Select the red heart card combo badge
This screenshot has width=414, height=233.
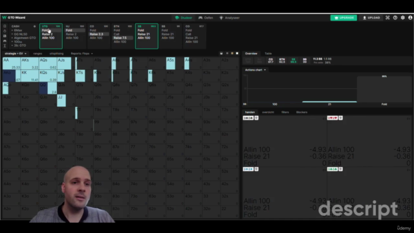(x=332, y=118)
